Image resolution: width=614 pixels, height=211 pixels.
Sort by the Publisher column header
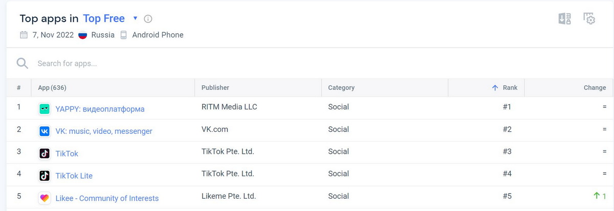(215, 88)
